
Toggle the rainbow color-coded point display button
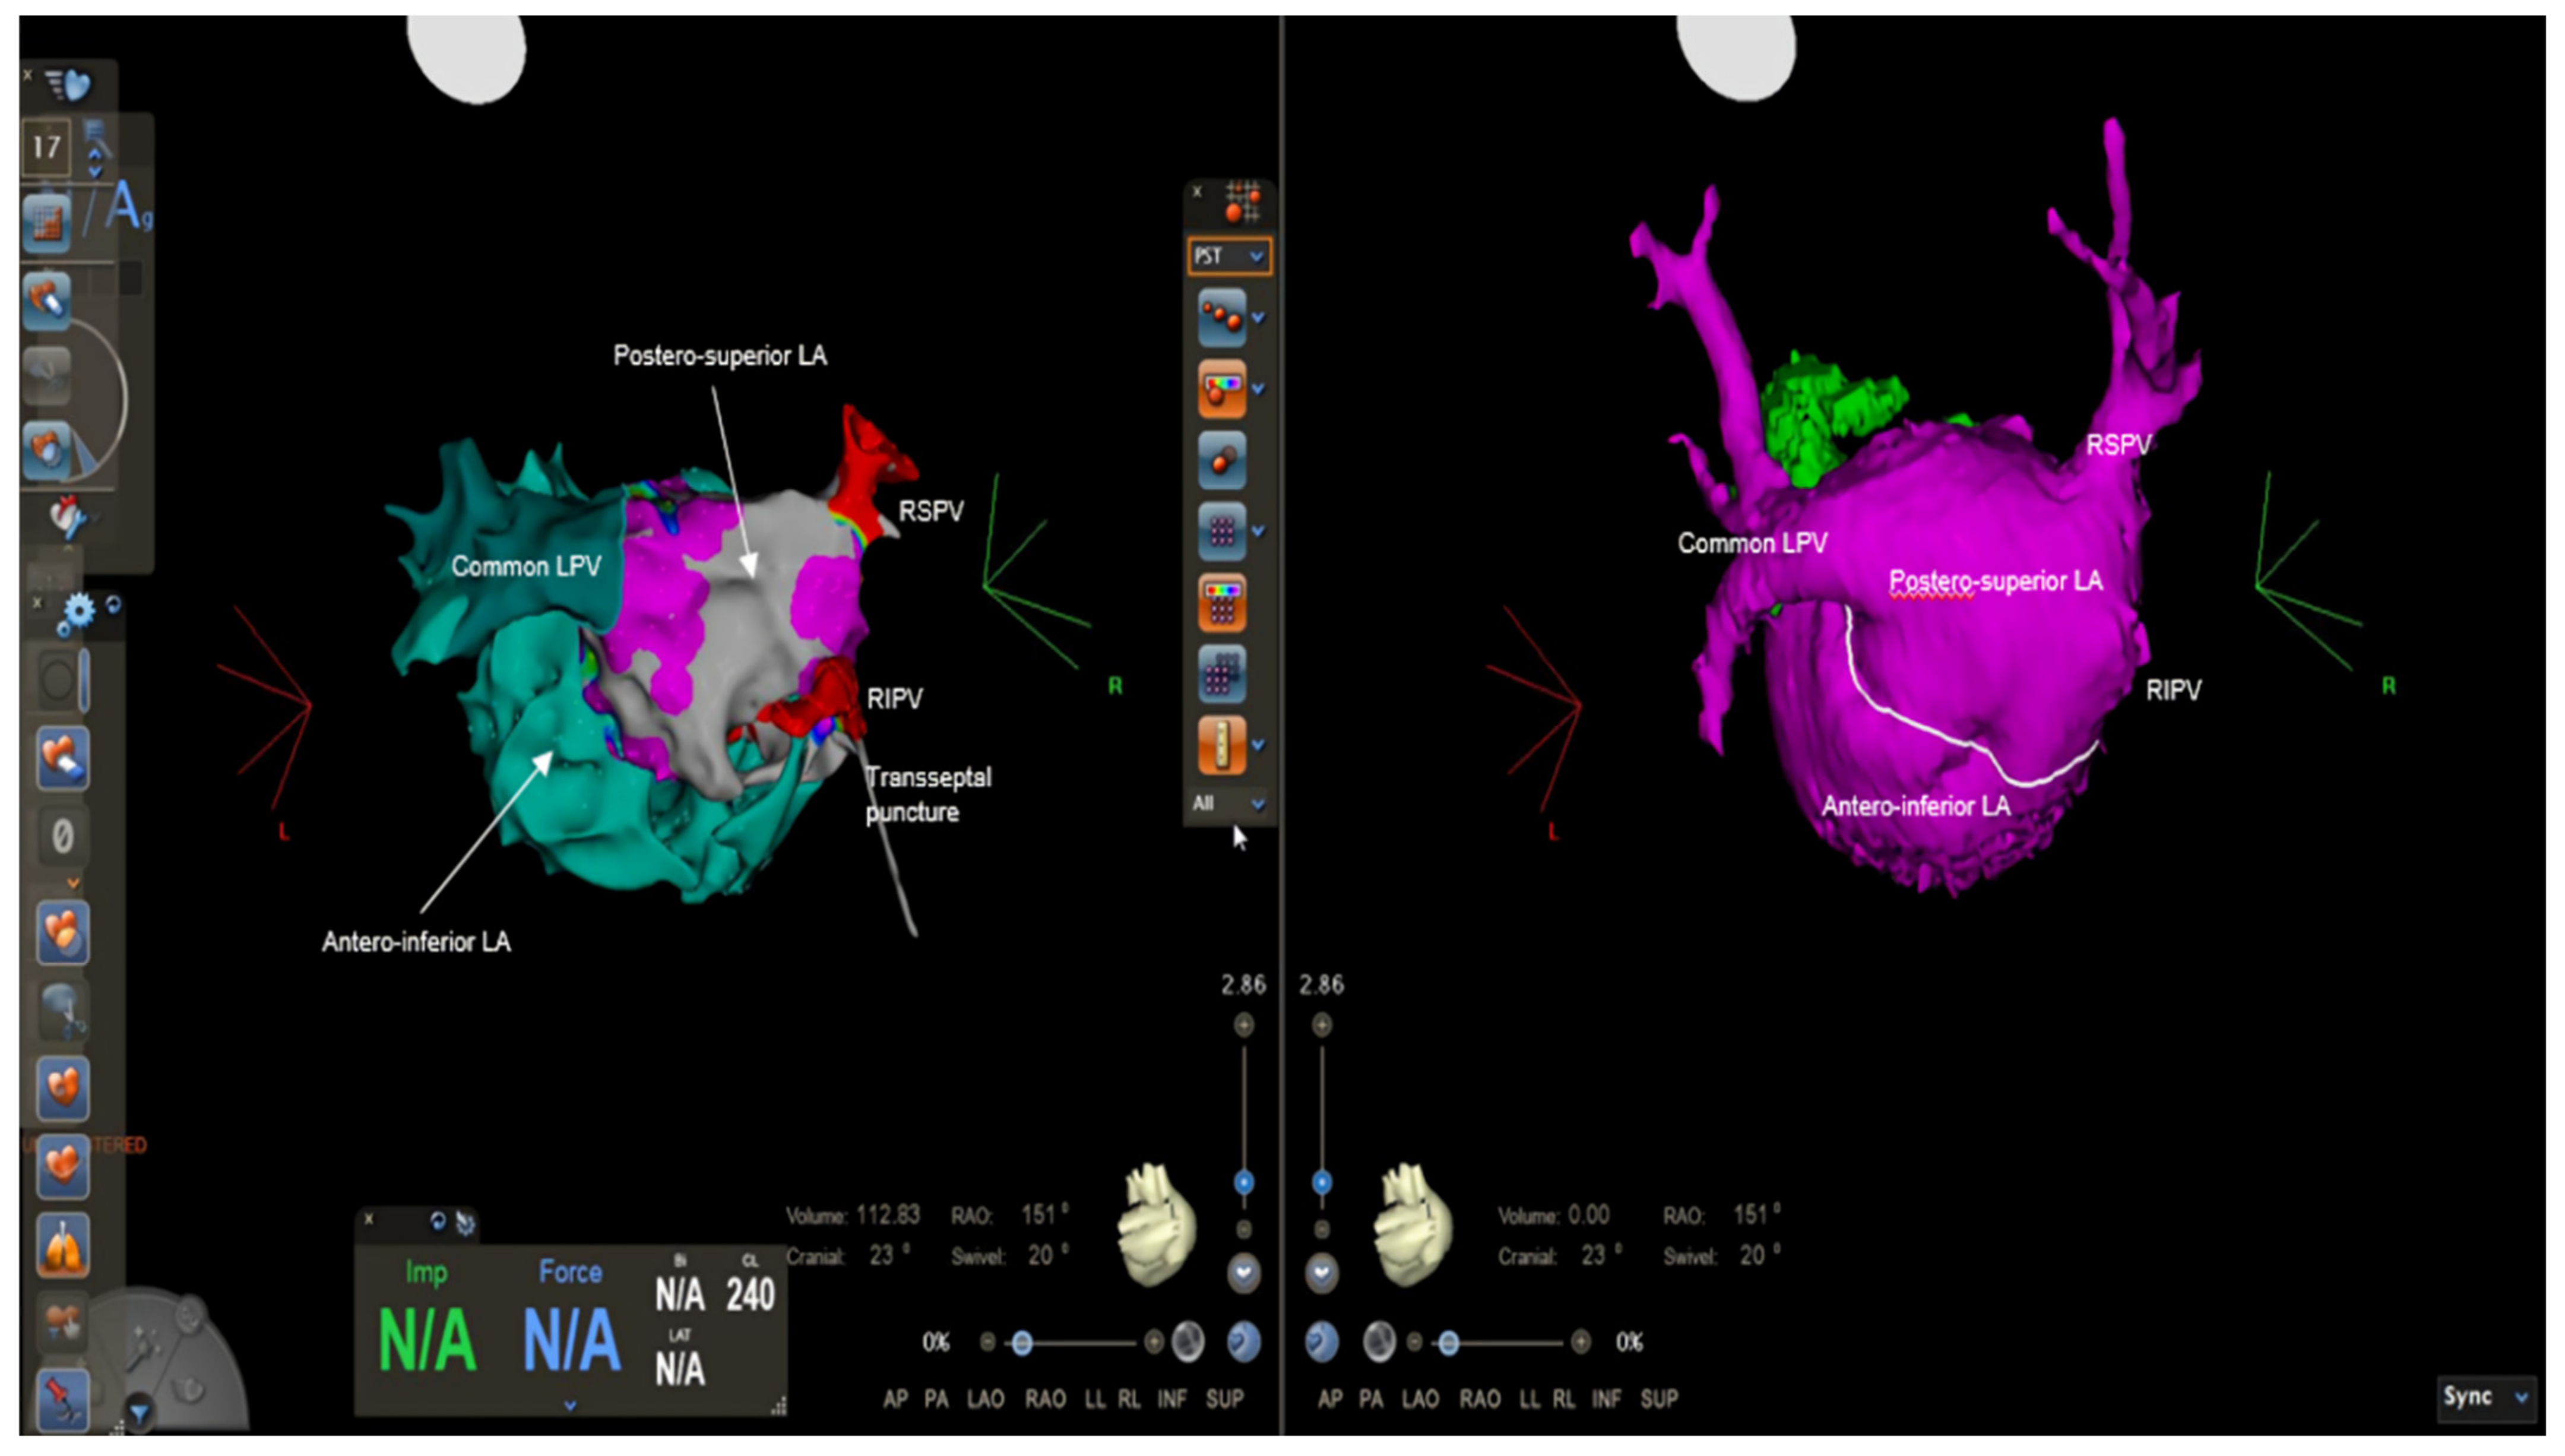[x=1221, y=388]
